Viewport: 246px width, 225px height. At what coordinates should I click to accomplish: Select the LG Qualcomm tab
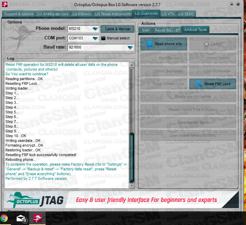click(146, 14)
